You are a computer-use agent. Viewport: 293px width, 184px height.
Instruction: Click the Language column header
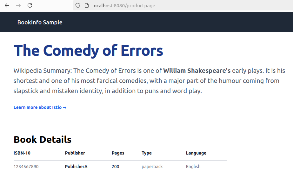point(196,153)
